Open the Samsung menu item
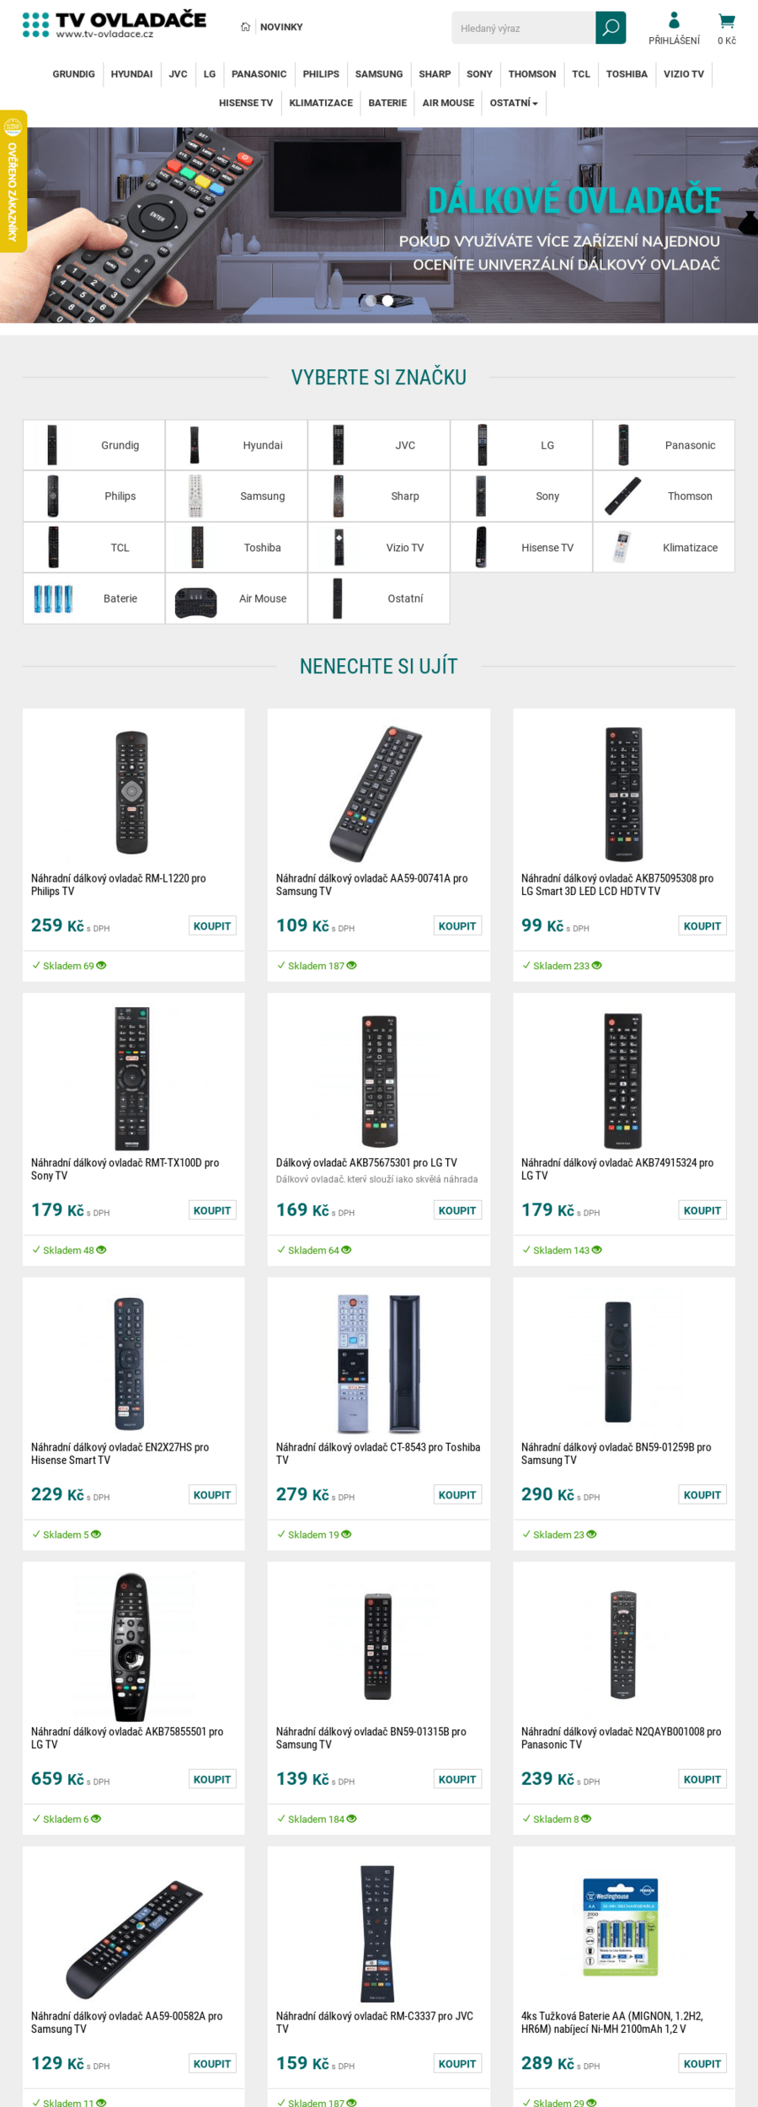 [379, 74]
